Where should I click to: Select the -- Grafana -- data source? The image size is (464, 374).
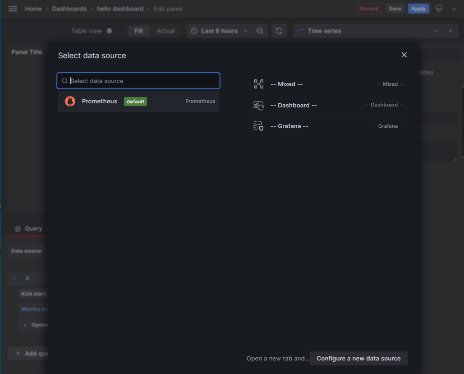click(327, 126)
